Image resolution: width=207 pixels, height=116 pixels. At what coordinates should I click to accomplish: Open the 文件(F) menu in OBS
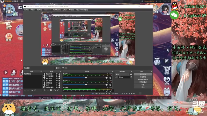(x=26, y=10)
